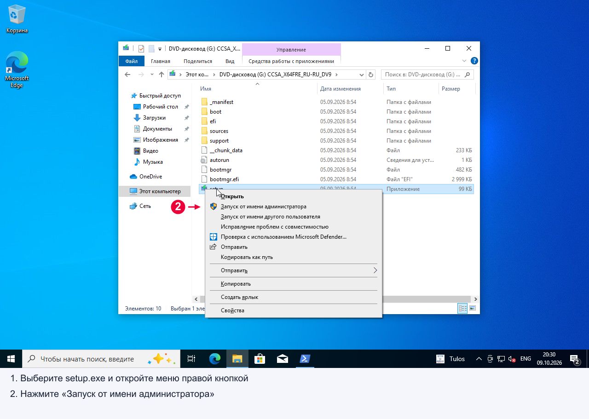Open the Recycle Bin (Корзина) desktop icon
Viewport: 589px width, 419px height.
[17, 19]
